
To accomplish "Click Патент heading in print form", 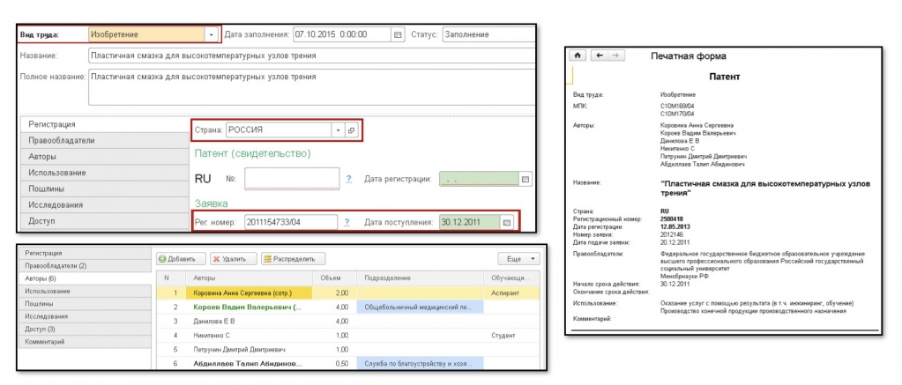I will click(724, 77).
